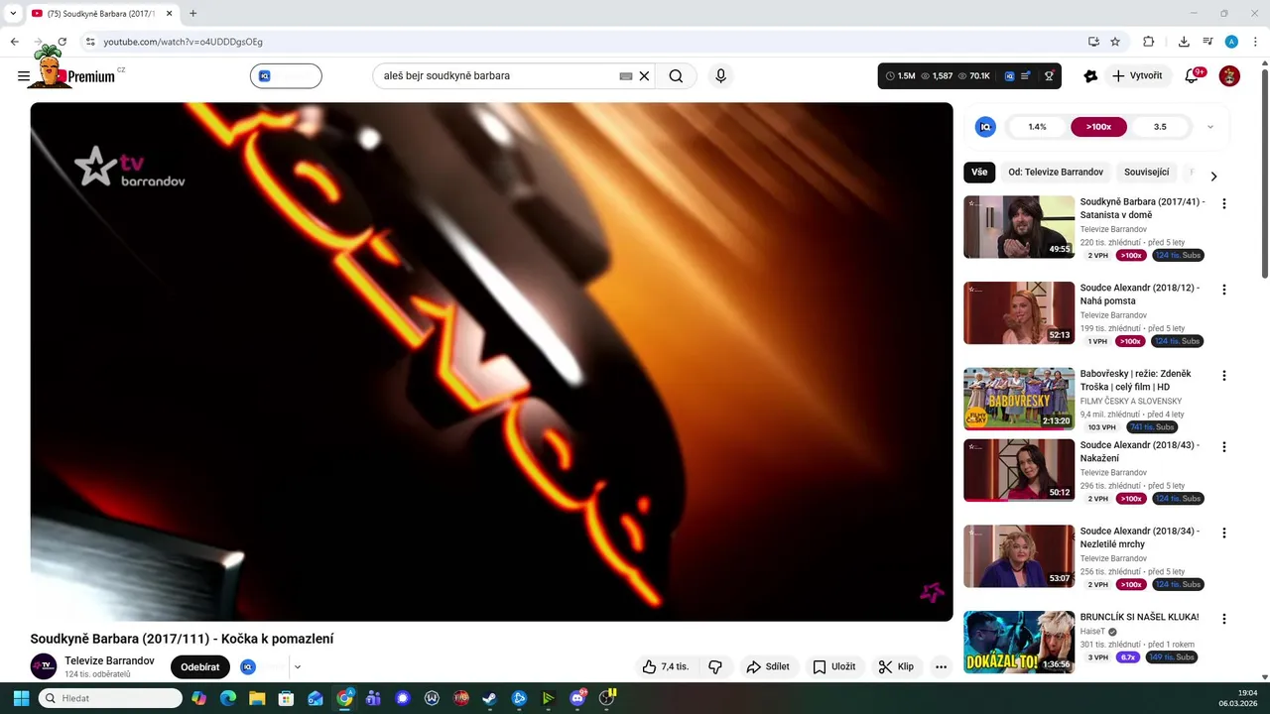Open notifications bell with 9+ badge
1270x714 pixels.
[1193, 76]
